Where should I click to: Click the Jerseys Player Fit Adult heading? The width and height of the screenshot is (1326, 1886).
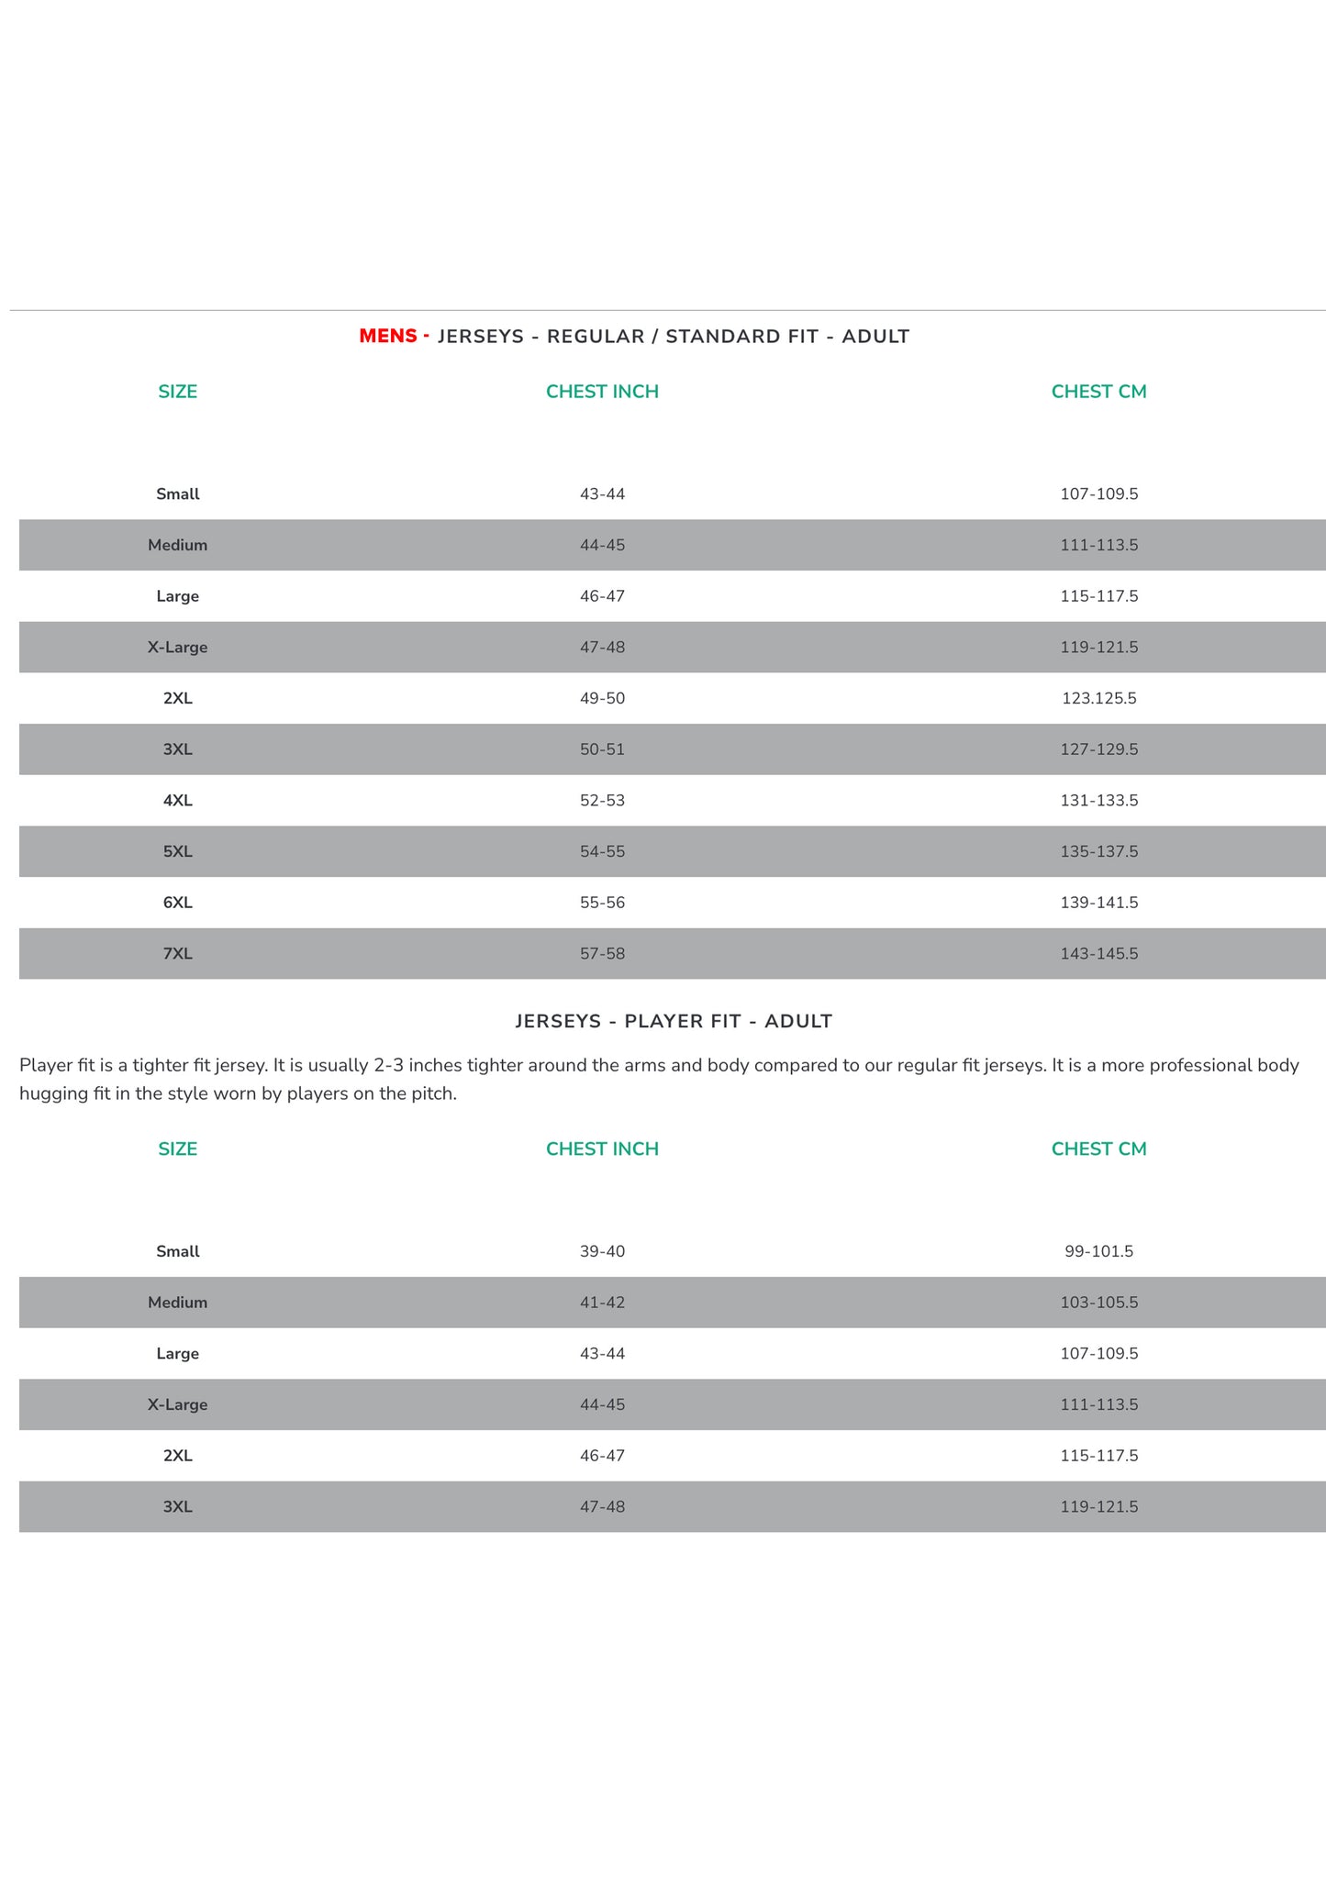[x=674, y=1021]
